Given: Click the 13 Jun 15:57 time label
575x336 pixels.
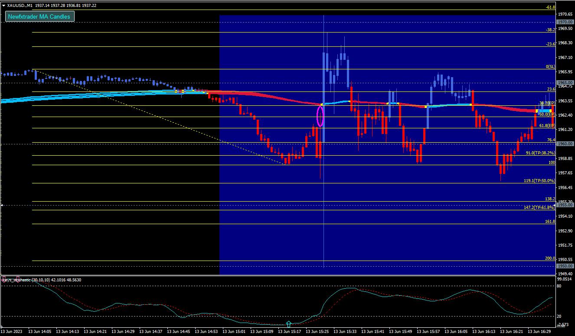Looking at the screenshot, I should point(428,332).
